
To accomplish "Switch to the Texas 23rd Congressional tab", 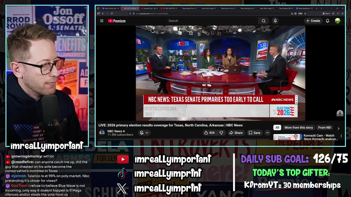I will (x=208, y=8).
